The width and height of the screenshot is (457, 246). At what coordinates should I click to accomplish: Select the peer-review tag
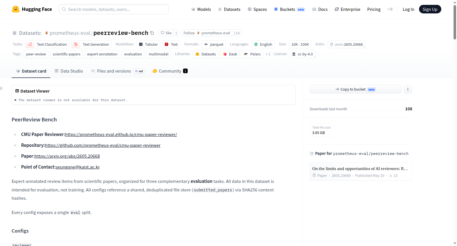pyautogui.click(x=36, y=54)
